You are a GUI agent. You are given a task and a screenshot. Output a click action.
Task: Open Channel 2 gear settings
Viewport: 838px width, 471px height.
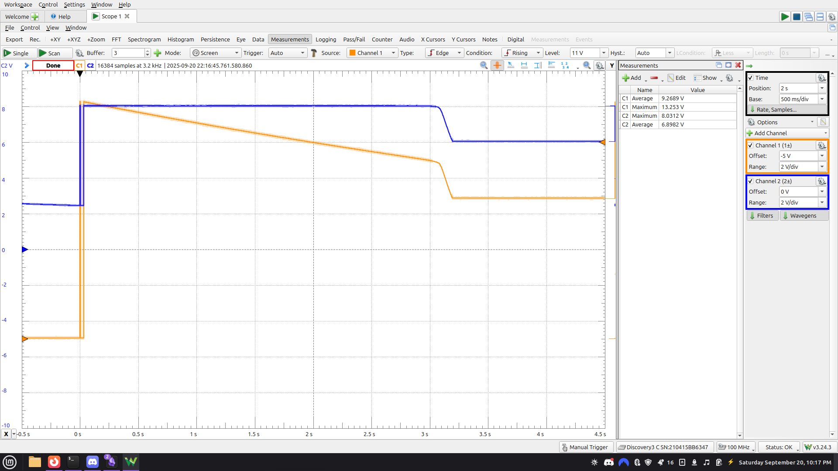[822, 181]
